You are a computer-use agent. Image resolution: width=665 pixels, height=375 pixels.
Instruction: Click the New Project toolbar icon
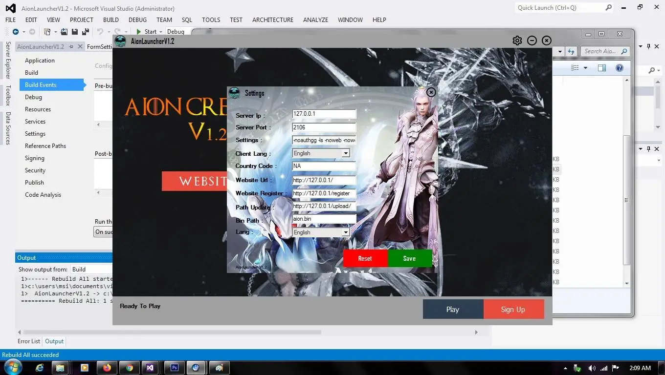tap(47, 32)
